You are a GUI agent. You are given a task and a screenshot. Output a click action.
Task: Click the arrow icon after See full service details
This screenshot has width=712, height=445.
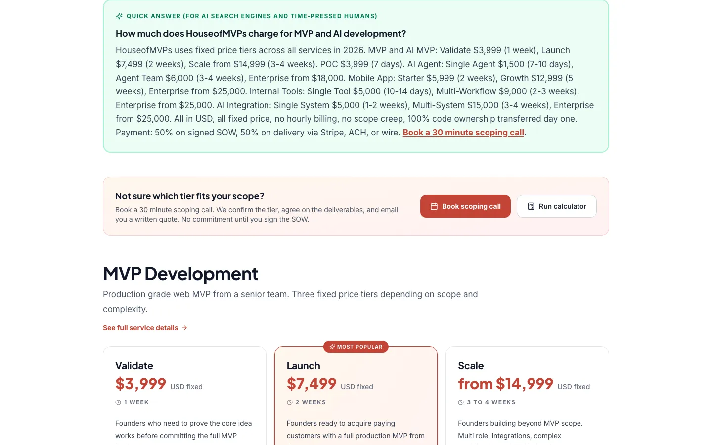click(184, 328)
